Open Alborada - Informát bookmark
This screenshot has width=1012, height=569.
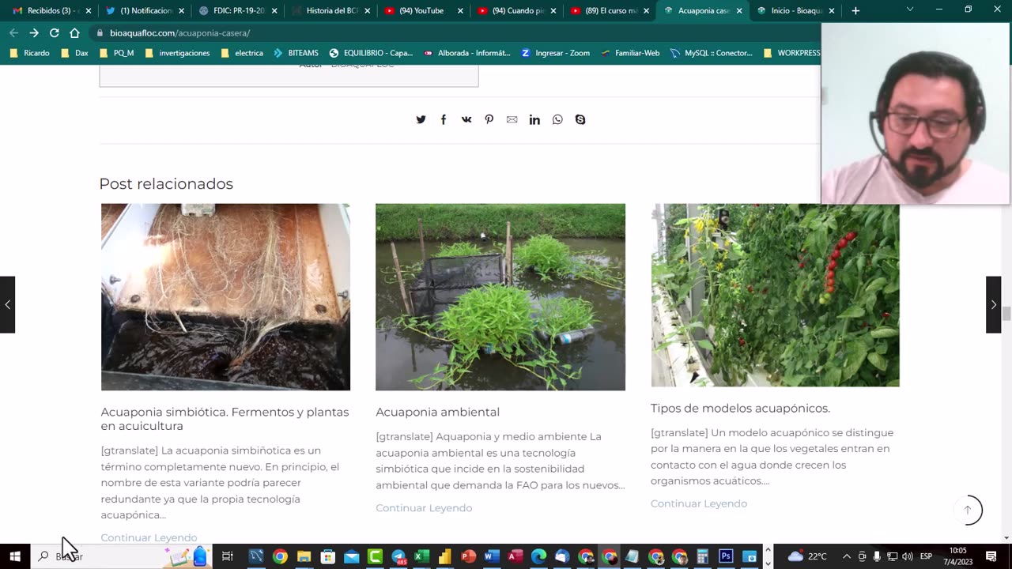click(467, 53)
